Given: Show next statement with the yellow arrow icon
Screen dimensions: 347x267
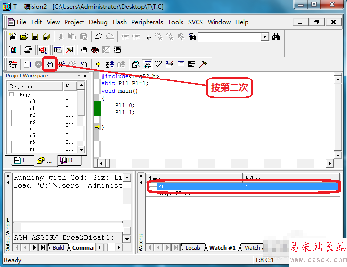Looking at the screenshot, I should (x=98, y=64).
